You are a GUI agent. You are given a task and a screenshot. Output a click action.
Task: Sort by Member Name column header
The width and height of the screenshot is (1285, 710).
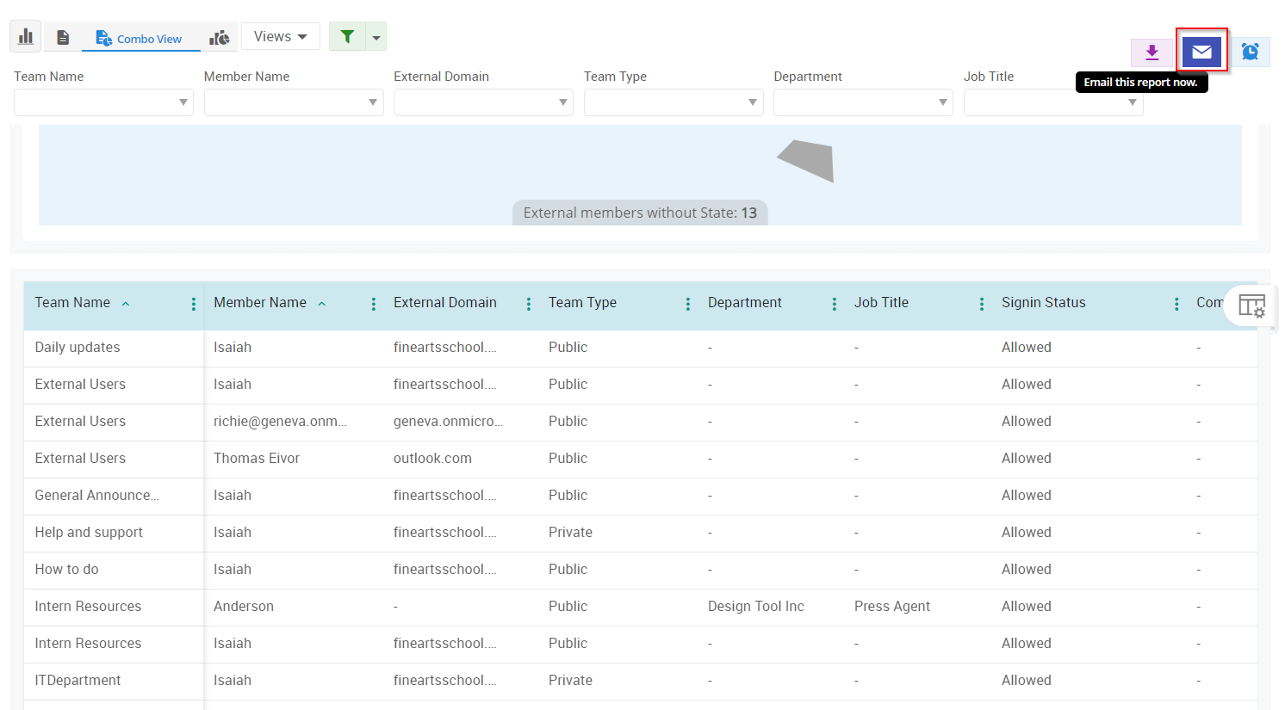pos(260,303)
